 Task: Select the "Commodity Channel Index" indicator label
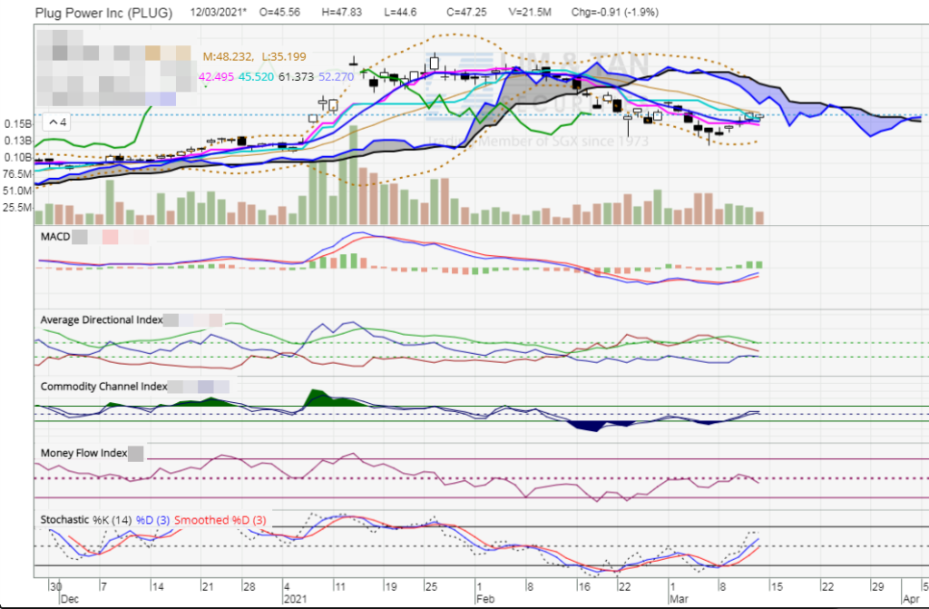(x=103, y=387)
